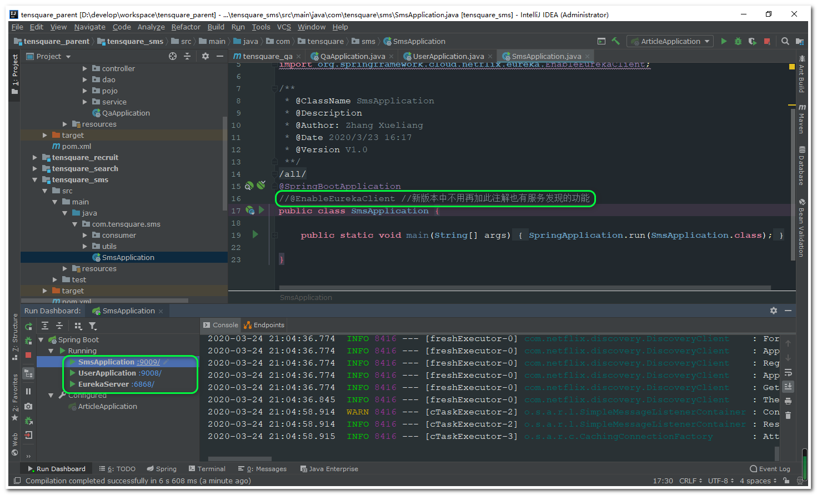Print console output with the printer icon
The image size is (817, 495).
pyautogui.click(x=788, y=401)
